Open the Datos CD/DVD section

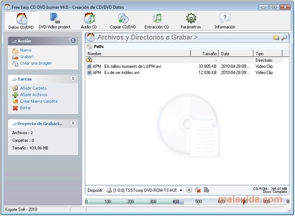(x=21, y=21)
